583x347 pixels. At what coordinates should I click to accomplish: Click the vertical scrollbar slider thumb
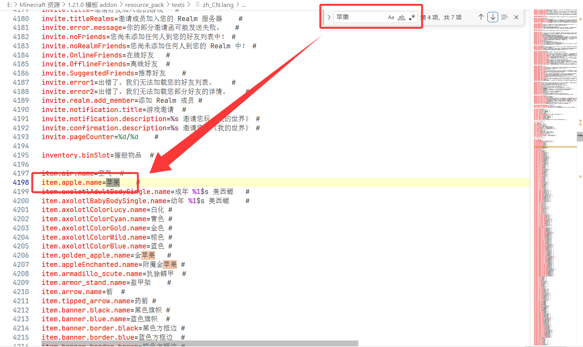point(580,136)
